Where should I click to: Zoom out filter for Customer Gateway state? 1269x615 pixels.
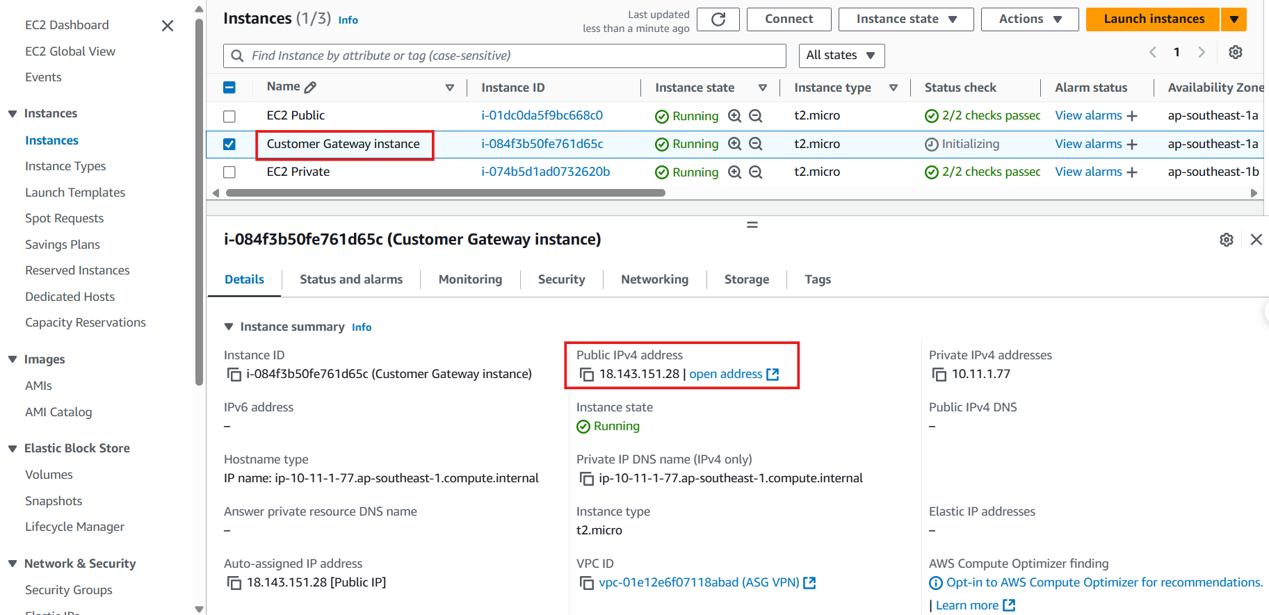[756, 144]
